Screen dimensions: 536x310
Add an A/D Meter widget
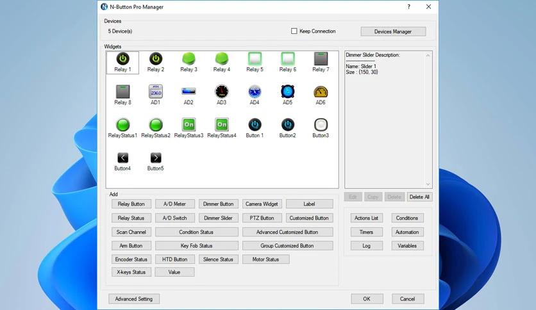174,204
